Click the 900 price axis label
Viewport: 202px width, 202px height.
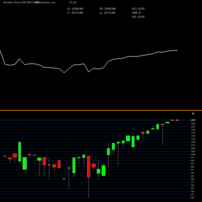[x=193, y=167]
